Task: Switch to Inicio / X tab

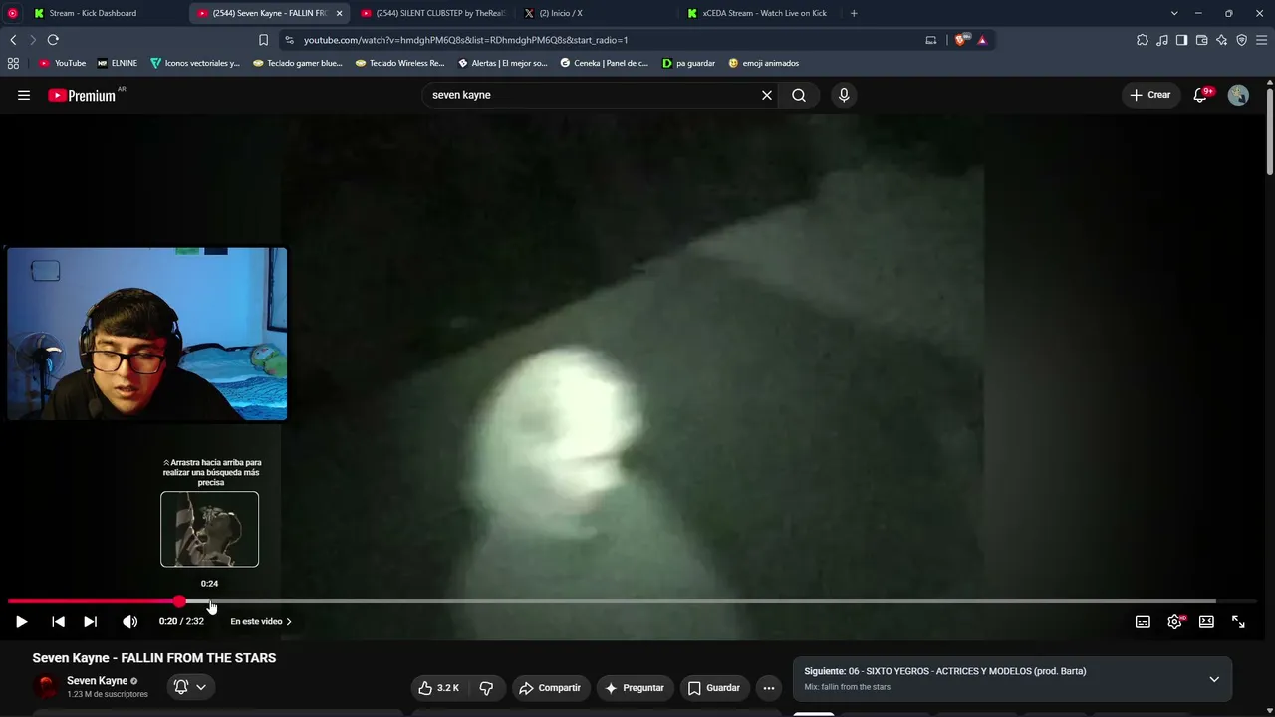Action: click(596, 13)
